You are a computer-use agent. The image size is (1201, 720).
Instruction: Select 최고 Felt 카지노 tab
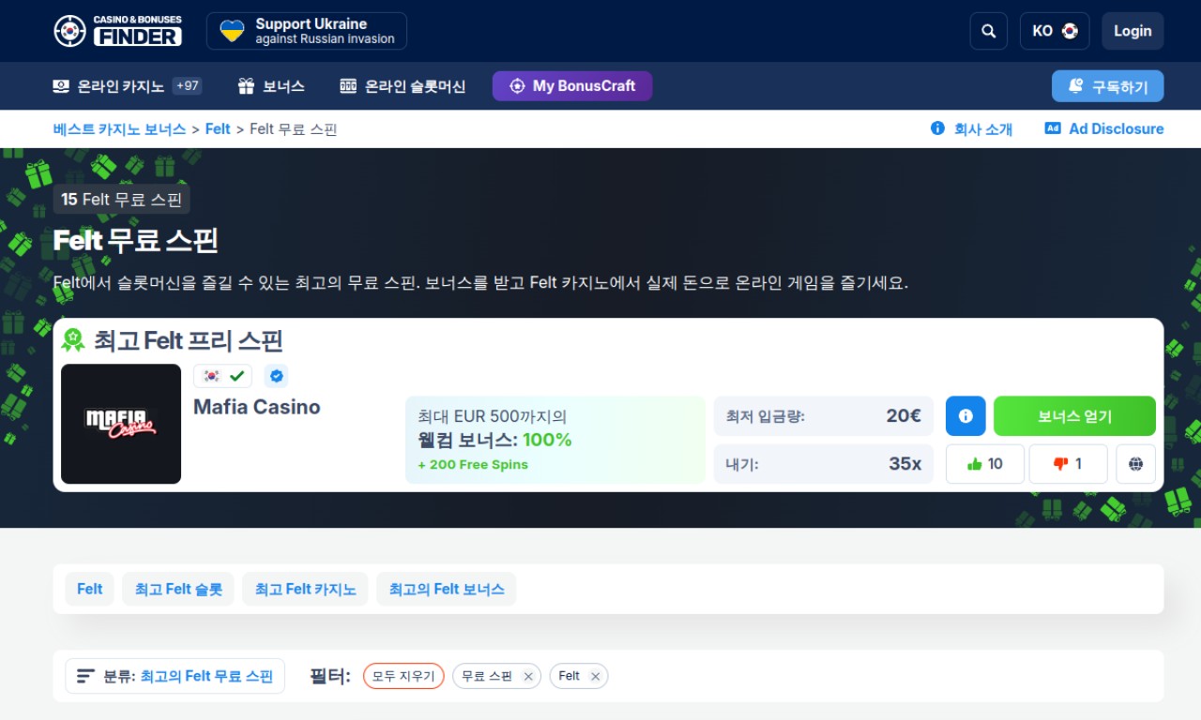(x=306, y=589)
